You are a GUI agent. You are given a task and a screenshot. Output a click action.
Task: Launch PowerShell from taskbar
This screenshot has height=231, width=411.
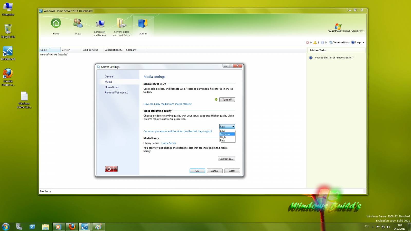(32, 227)
